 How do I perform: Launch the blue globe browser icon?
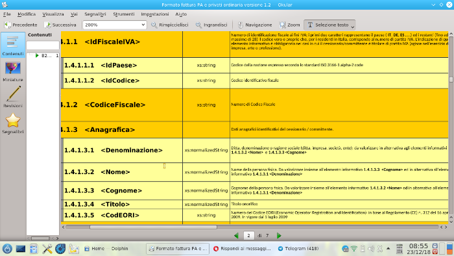[x=60, y=249]
